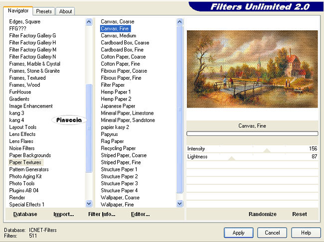Open the Layout Tools category
Viewport: 324px width, 242px height.
click(x=23, y=127)
